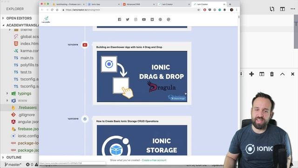Open the Twitter profile icon
Screen dimensions: 298x168
tap(128, 20)
